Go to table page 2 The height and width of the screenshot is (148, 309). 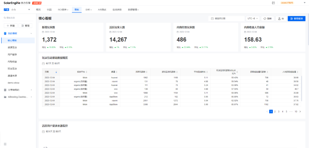click(275, 111)
